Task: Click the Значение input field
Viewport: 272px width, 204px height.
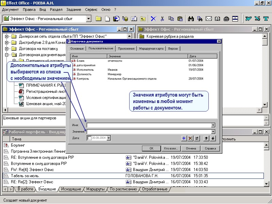Action: point(151,132)
